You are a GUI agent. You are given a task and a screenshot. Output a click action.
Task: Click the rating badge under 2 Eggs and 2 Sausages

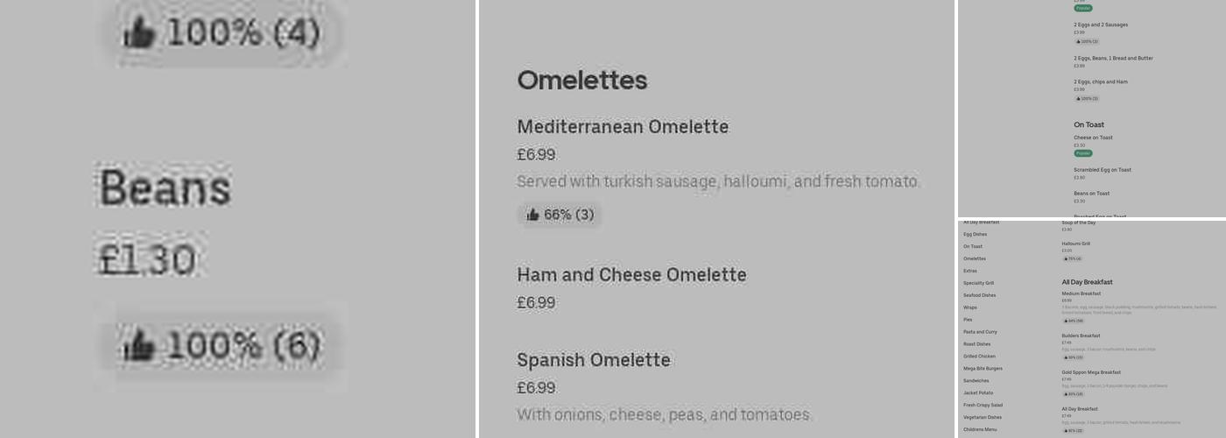tap(1087, 41)
